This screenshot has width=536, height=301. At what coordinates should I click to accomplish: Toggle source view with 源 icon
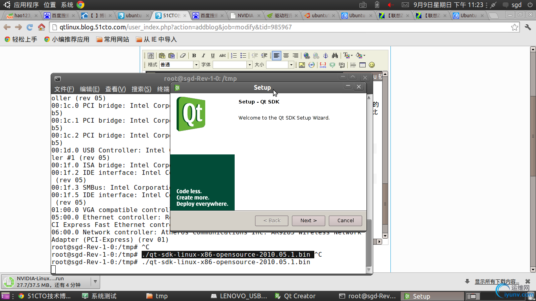click(x=150, y=56)
